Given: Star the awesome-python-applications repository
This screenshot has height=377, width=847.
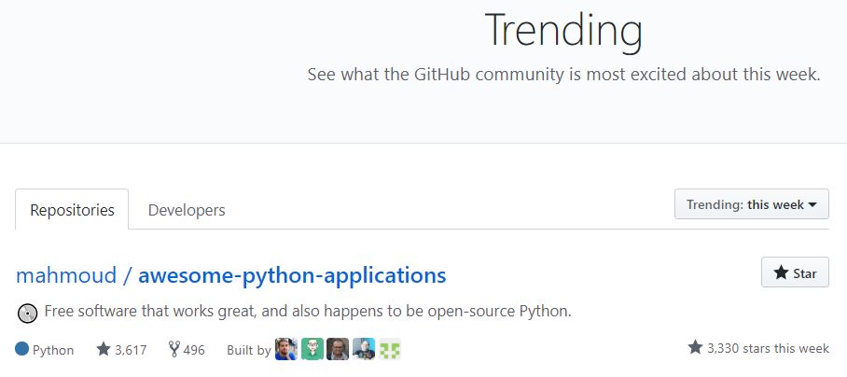Looking at the screenshot, I should [795, 272].
